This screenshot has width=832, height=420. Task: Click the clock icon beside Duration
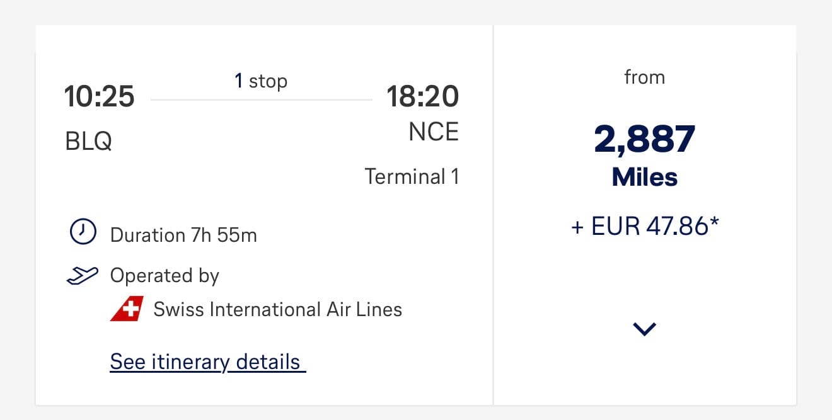(83, 232)
